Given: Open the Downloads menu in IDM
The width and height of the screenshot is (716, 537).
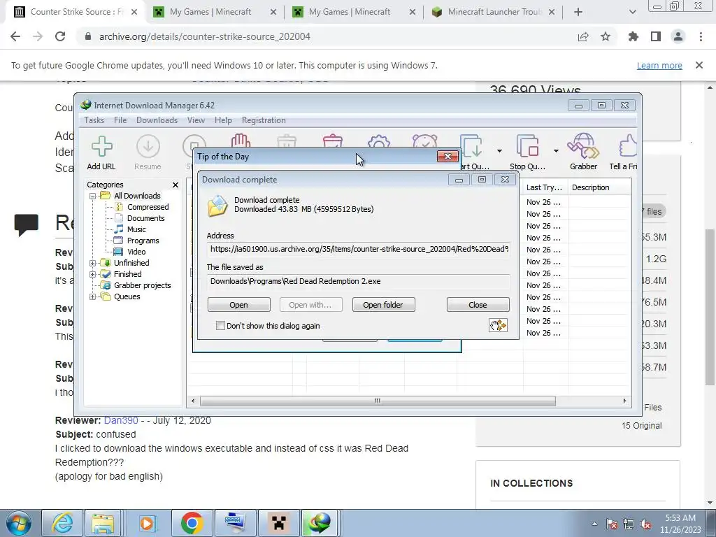Looking at the screenshot, I should coord(157,120).
